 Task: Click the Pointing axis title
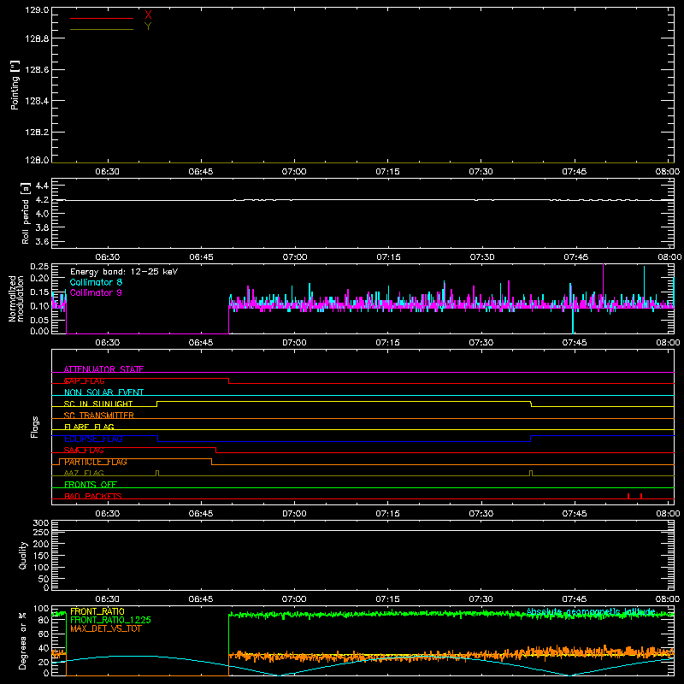tap(15, 85)
